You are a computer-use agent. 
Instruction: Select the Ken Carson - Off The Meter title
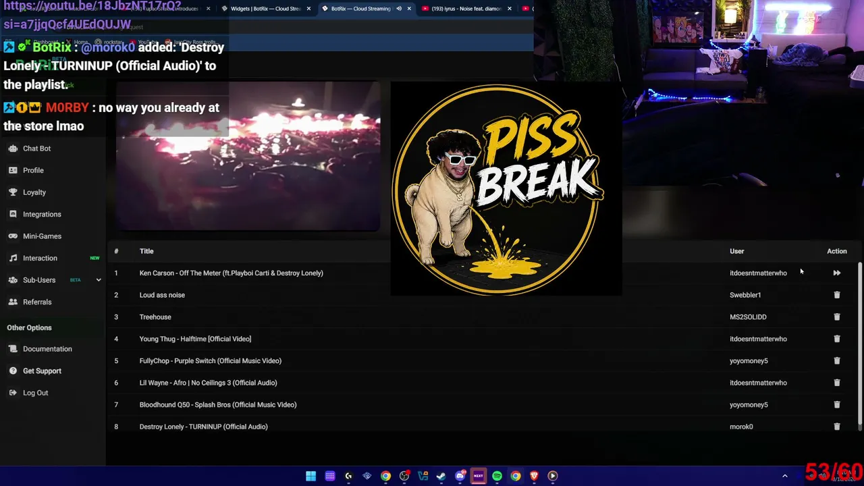pos(232,273)
